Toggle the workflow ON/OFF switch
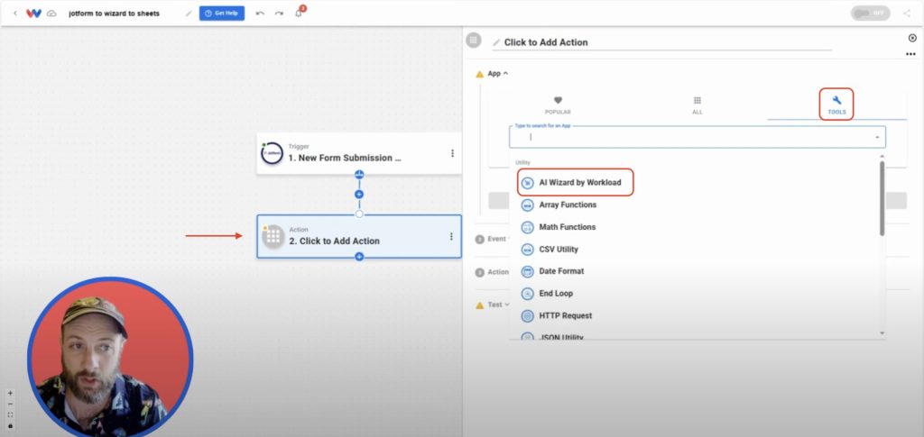 (870, 13)
